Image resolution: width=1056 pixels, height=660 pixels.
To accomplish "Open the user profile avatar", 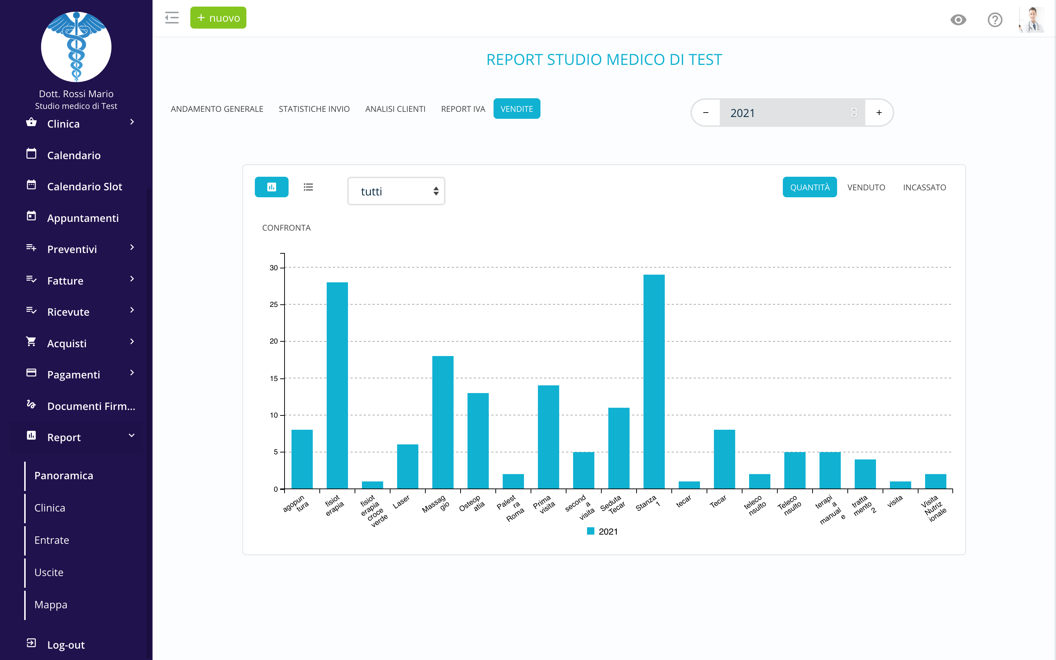I will pyautogui.click(x=1031, y=20).
